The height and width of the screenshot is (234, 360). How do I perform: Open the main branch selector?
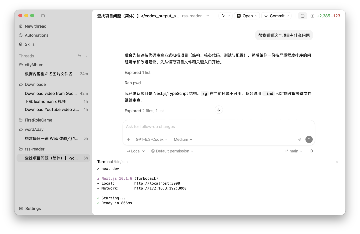[294, 151]
